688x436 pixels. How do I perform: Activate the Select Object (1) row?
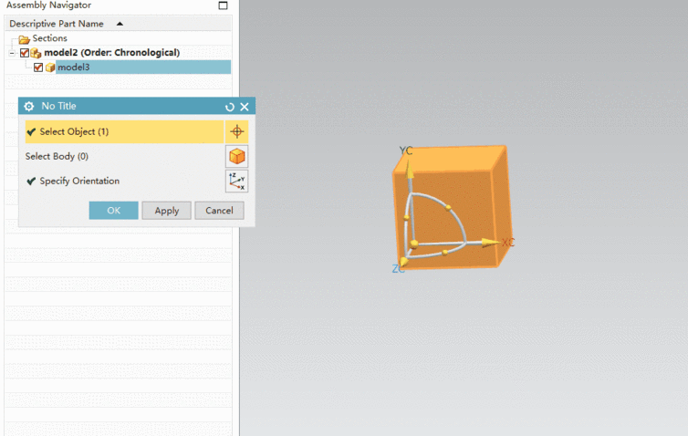[x=124, y=131]
